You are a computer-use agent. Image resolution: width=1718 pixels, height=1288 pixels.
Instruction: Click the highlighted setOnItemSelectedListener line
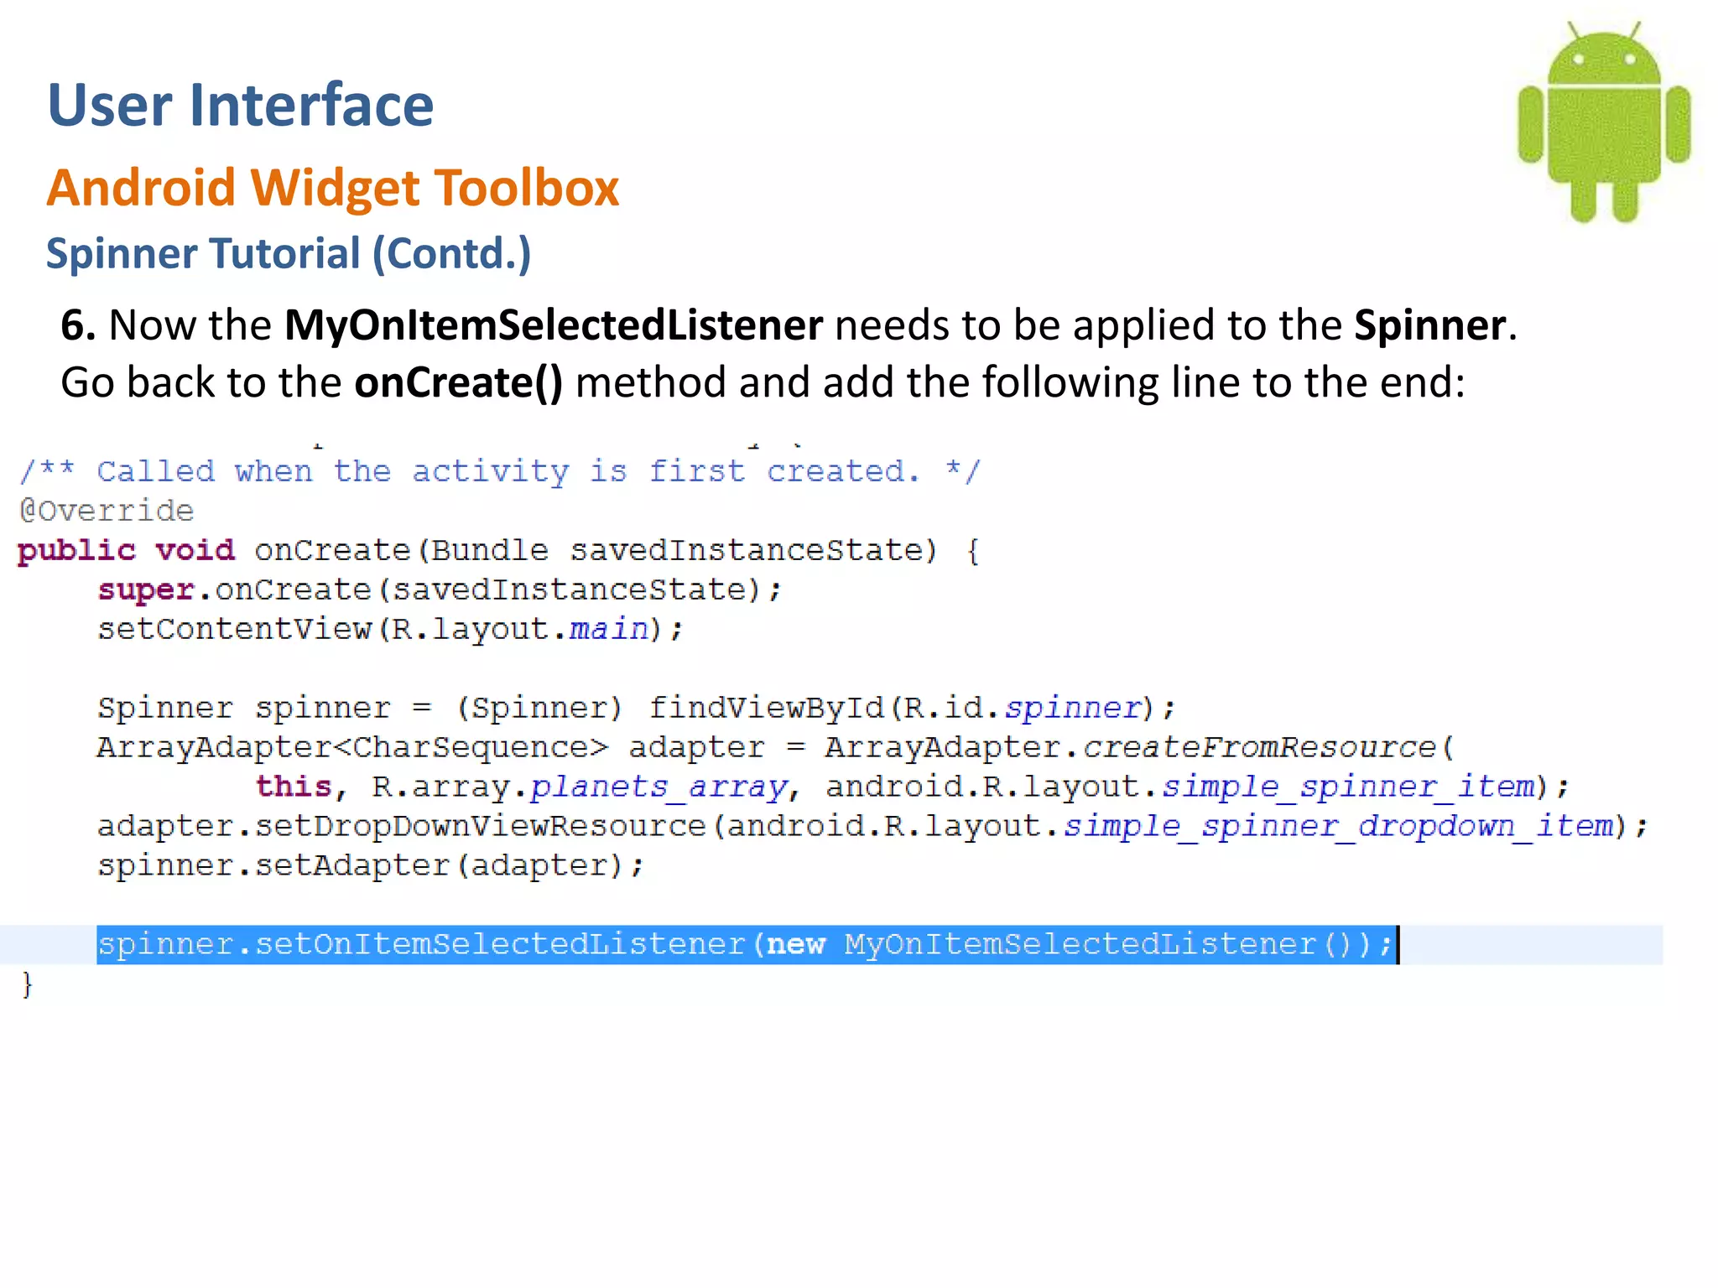click(x=746, y=944)
